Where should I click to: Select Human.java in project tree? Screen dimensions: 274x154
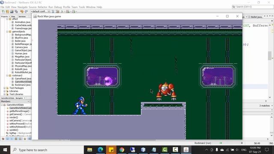[21, 53]
